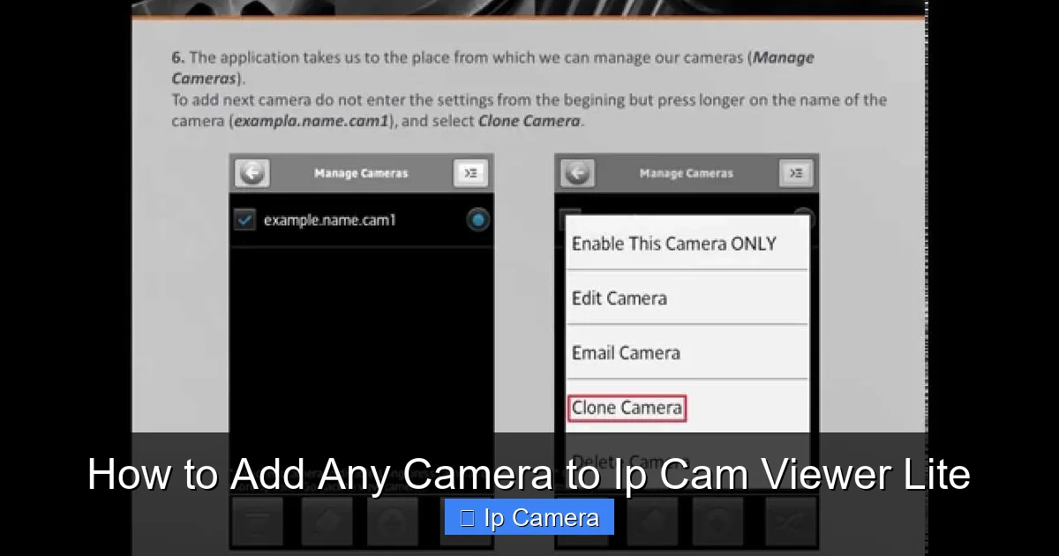Image resolution: width=1059 pixels, height=556 pixels.
Task: Click the Manage Cameras title in the left phone
Action: 361,174
